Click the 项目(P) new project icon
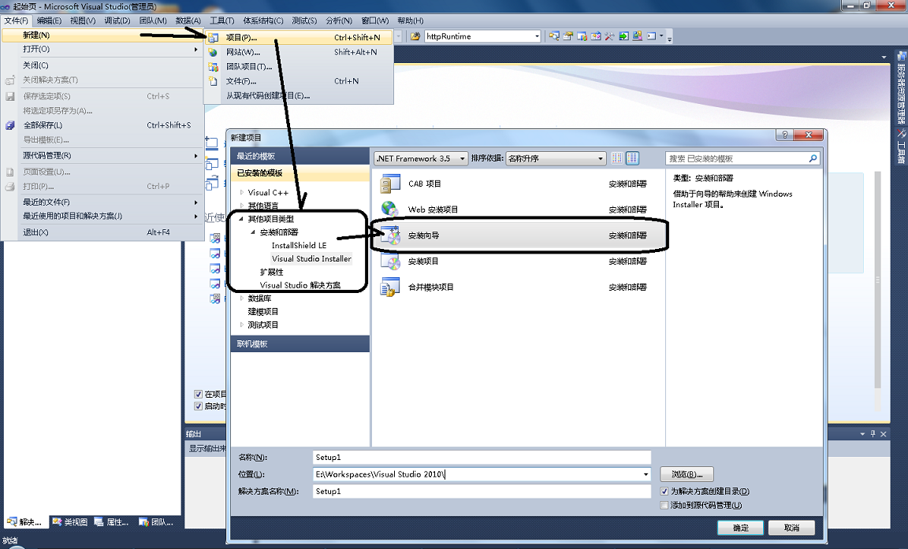Viewport: 908px width, 549px height. click(213, 38)
